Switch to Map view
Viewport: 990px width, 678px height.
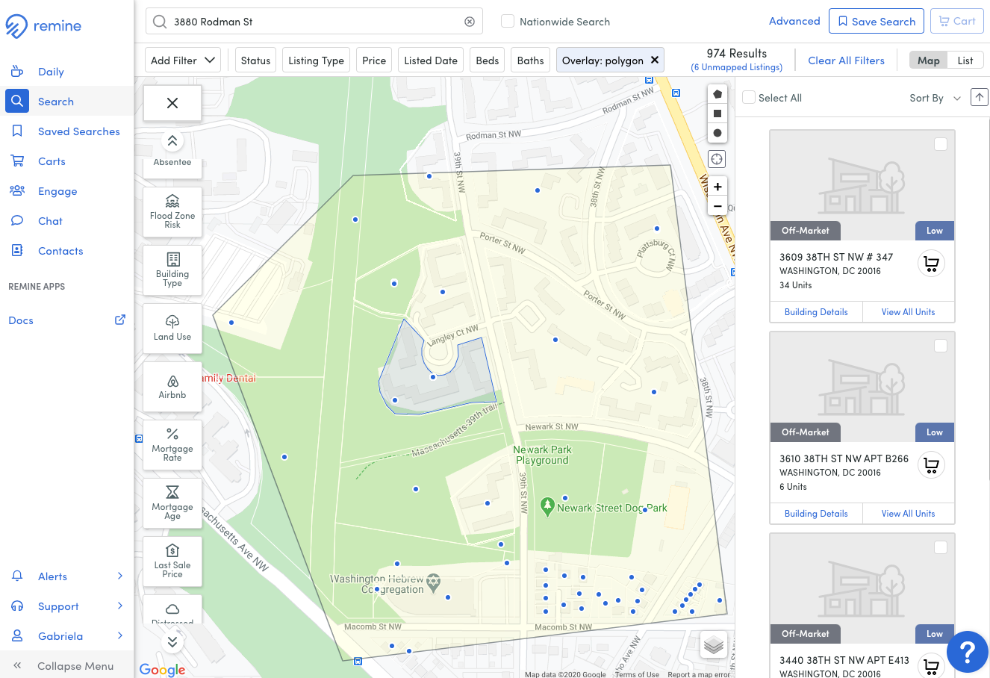tap(929, 60)
